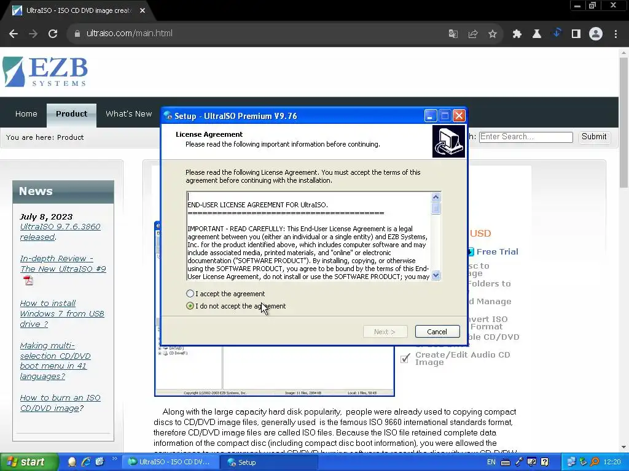
Task: Click the third quick launch icon
Action: (x=100, y=462)
